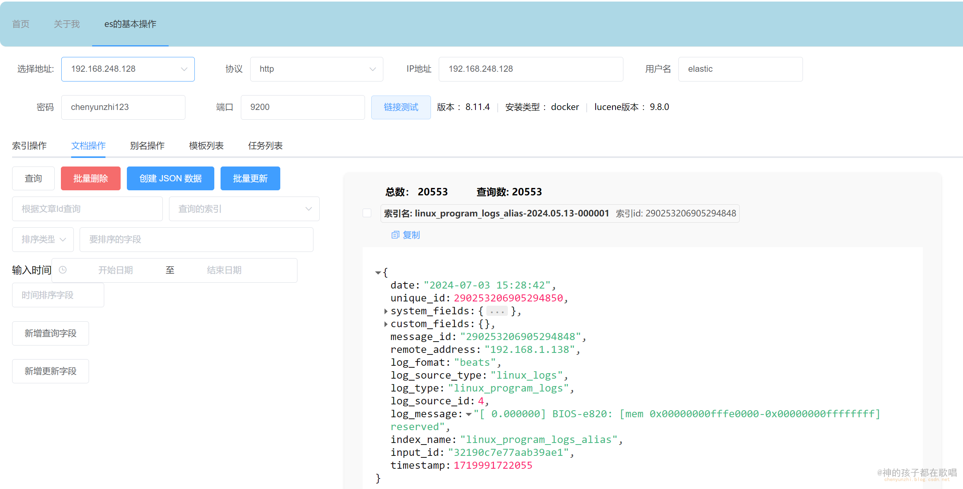Tick the checkbox beside linux_program_logs_alias index
Image resolution: width=963 pixels, height=489 pixels.
point(367,213)
